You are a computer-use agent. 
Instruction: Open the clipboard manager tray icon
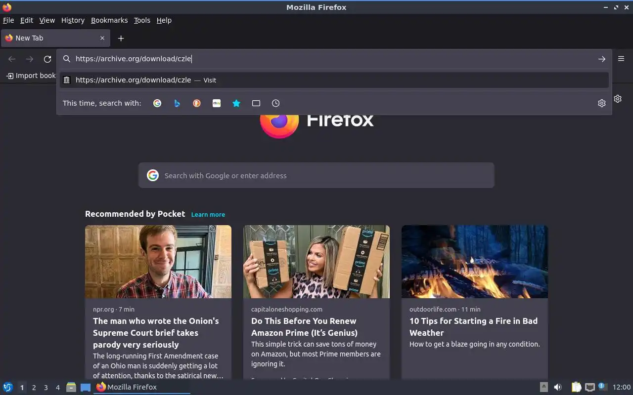coord(576,387)
